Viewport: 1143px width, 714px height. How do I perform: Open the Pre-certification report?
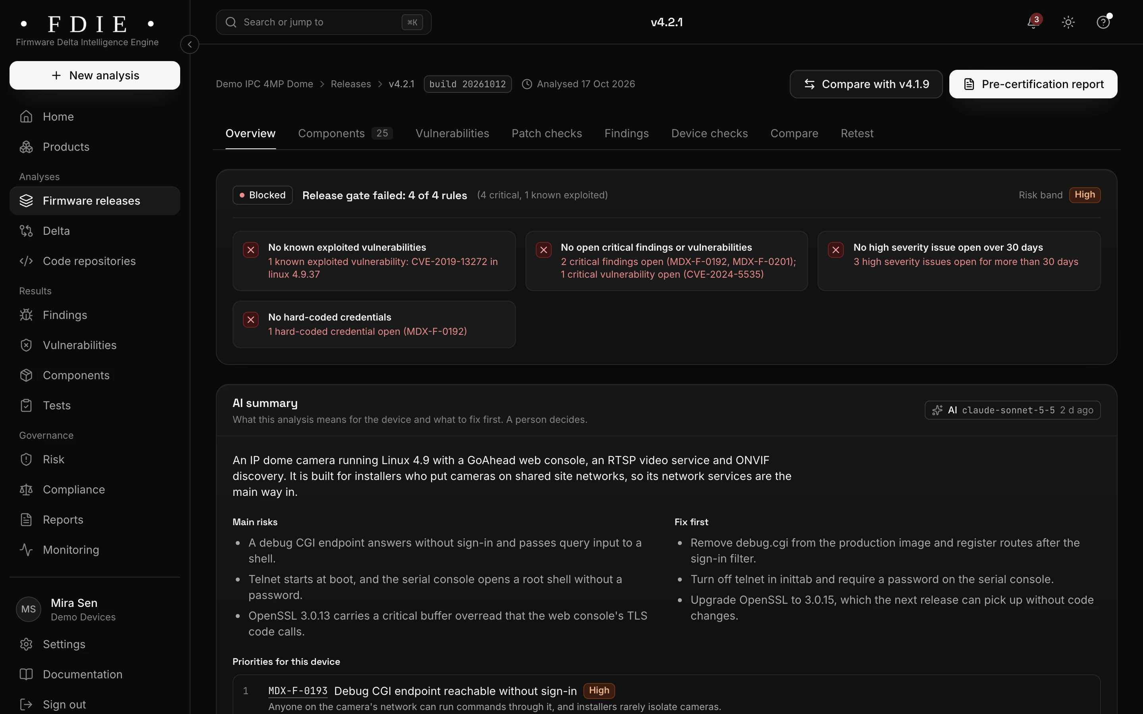click(1033, 84)
